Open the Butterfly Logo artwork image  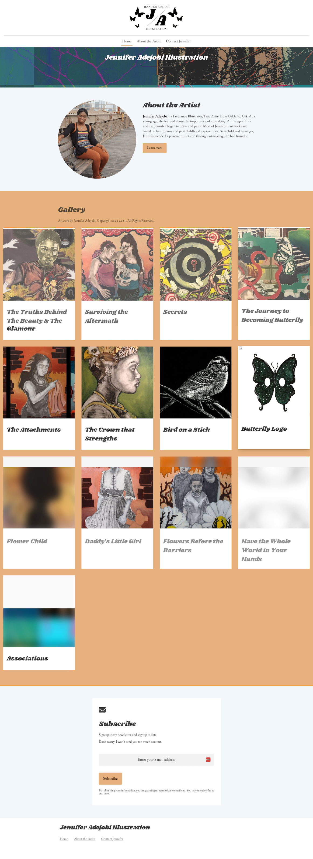tap(274, 382)
